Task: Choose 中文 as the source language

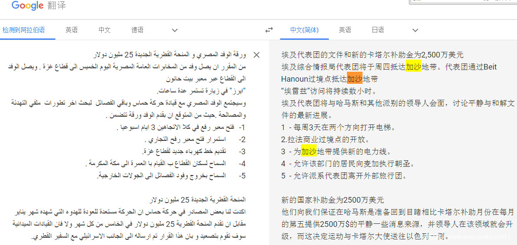Action: 105,30
